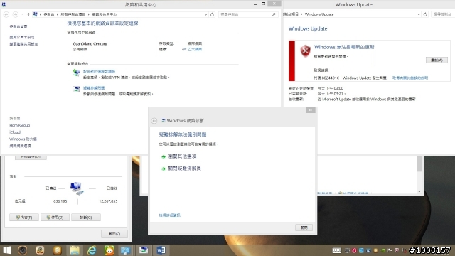Open 控制台首頁 in left sidebar
This screenshot has height=256, width=455.
(18, 26)
